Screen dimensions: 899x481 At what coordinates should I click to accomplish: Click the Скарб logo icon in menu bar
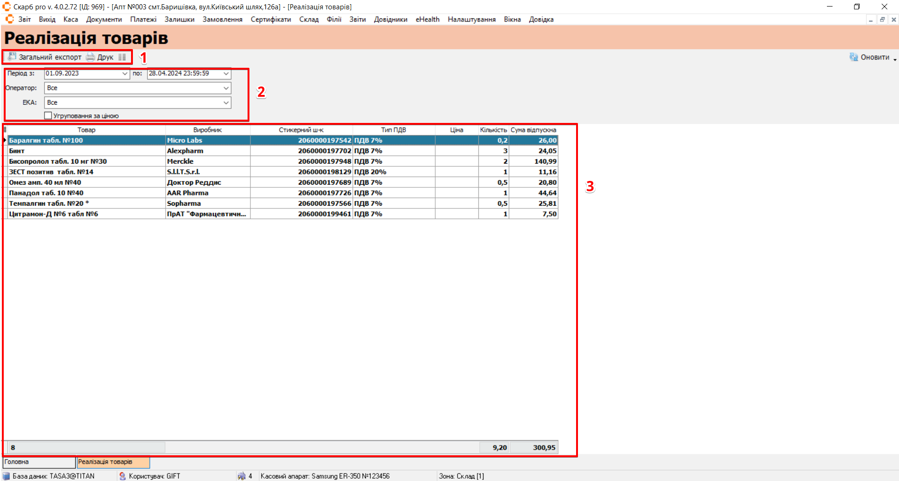[10, 19]
